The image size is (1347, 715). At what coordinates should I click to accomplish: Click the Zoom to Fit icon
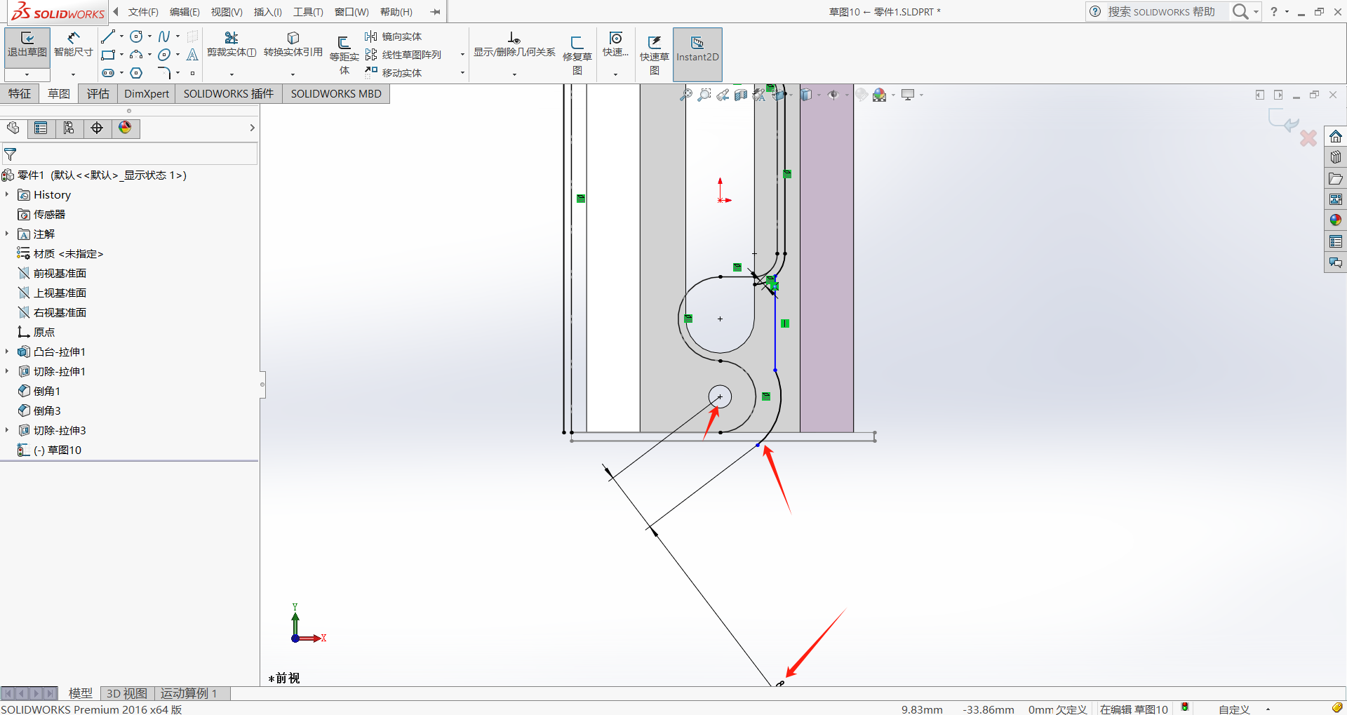click(x=686, y=95)
